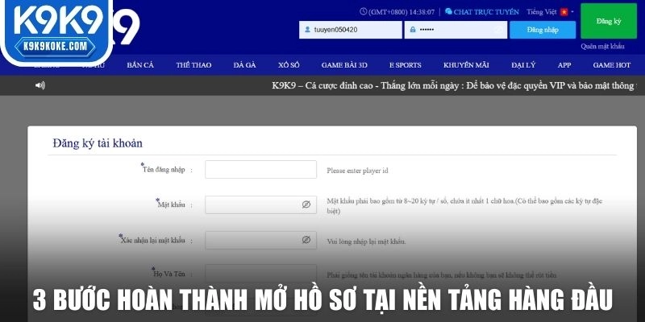
Task: Open the XỔ SỐ menu
Action: coord(289,65)
